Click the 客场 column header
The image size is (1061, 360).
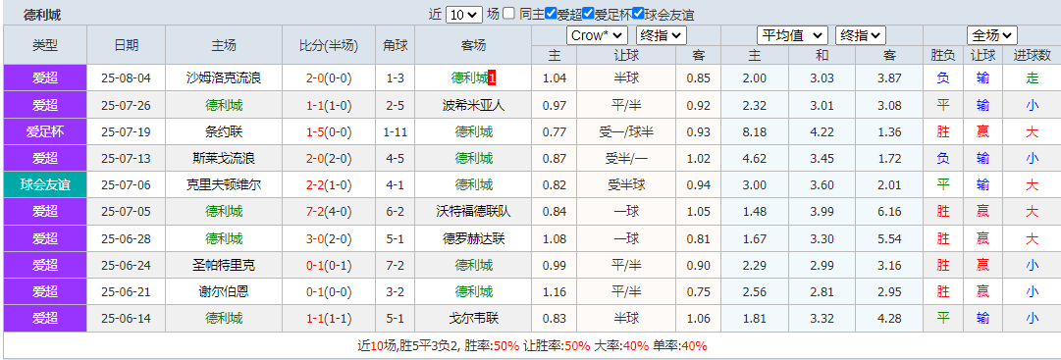(473, 45)
